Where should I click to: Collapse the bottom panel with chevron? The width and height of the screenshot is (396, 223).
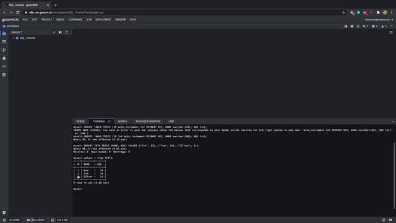(x=393, y=121)
